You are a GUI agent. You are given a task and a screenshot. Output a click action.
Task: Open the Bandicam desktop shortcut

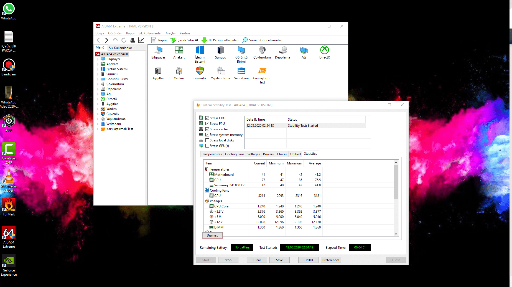(9, 67)
